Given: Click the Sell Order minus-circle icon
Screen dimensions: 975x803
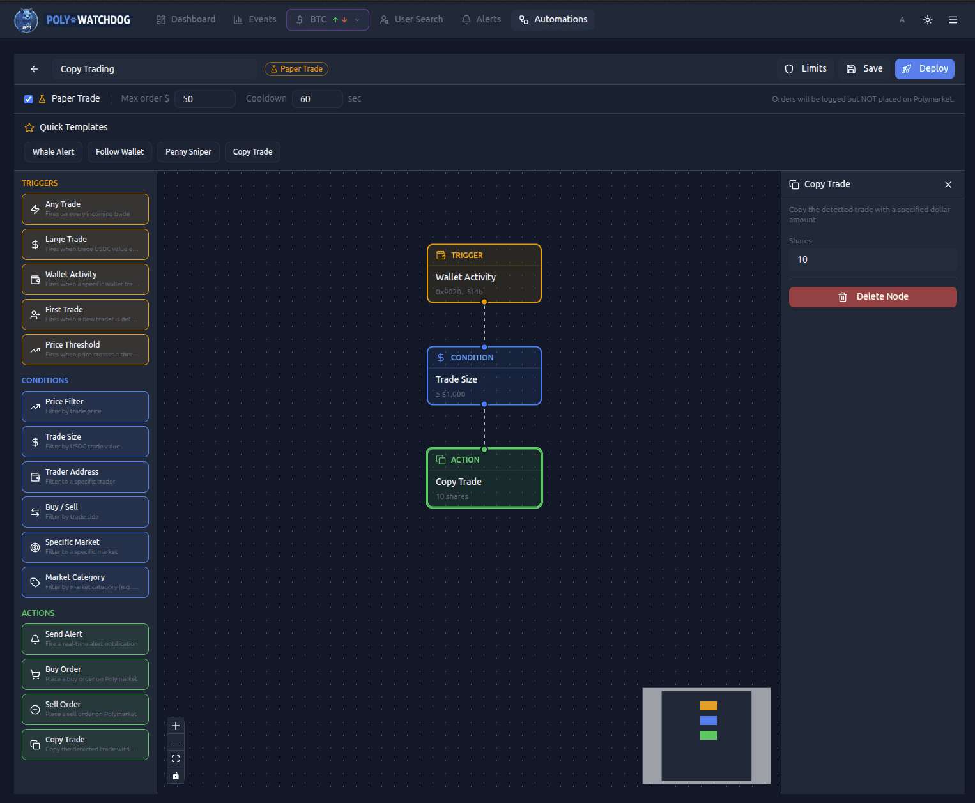Looking at the screenshot, I should pyautogui.click(x=35, y=710).
